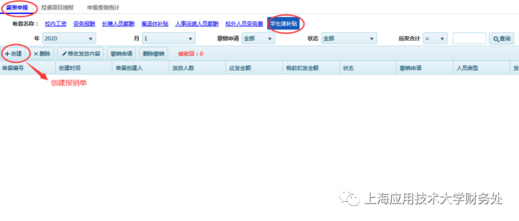Screen dimensions: 519x221
Task: Open the 薪资申报 tab
Action: 17,8
